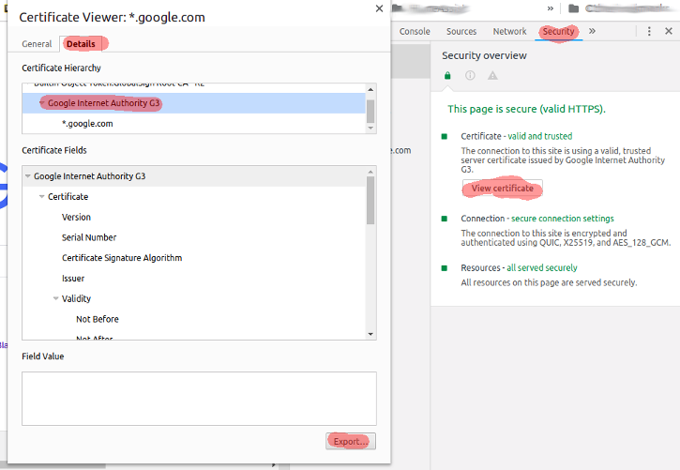Collapse the Validity node

click(x=56, y=298)
